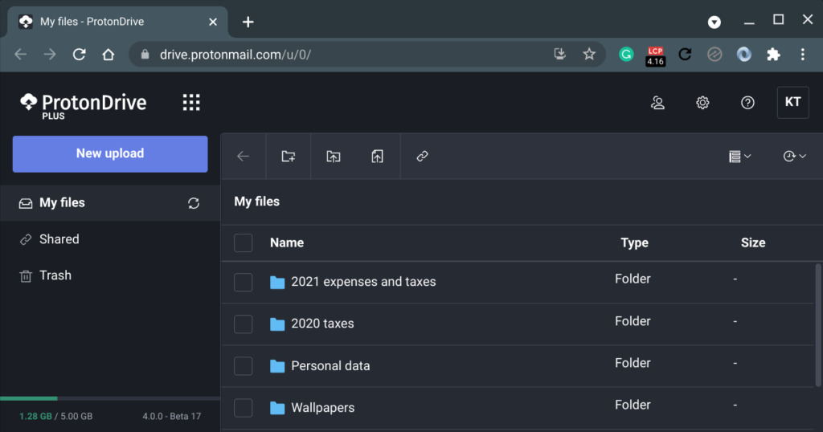823x432 pixels.
Task: Open the Chrome three-dot menu
Action: [x=803, y=55]
